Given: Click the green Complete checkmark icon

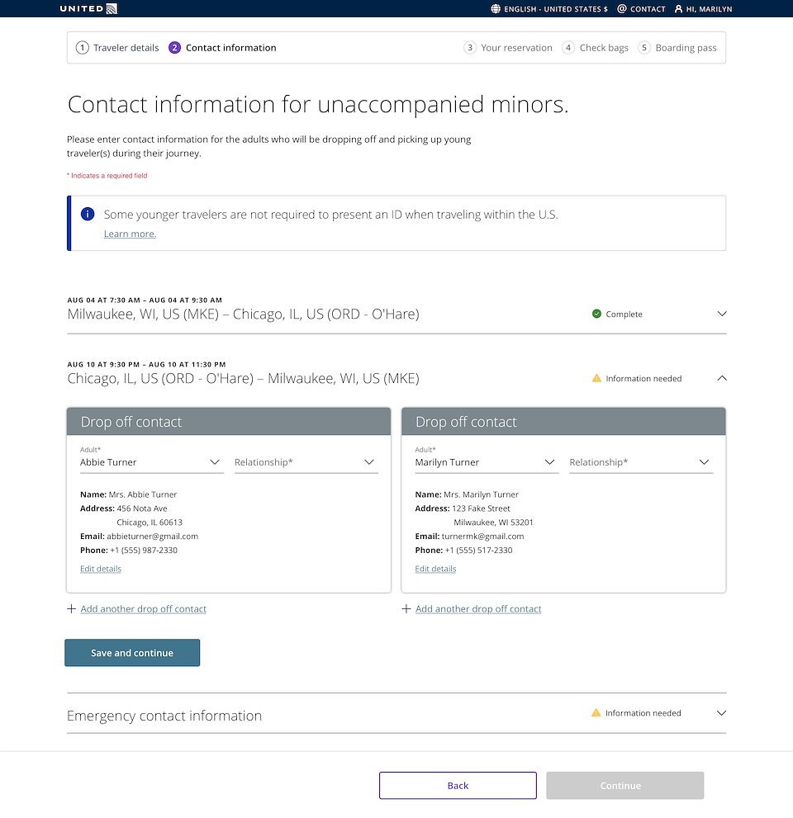Looking at the screenshot, I should coord(596,314).
